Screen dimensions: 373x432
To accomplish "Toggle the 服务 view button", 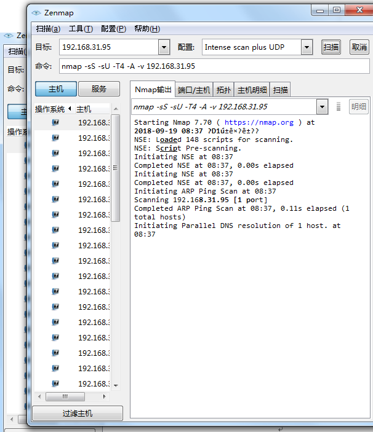I will click(98, 88).
